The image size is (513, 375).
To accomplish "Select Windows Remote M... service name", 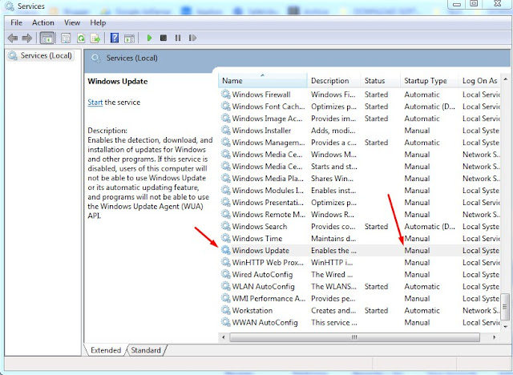I will 269,215.
